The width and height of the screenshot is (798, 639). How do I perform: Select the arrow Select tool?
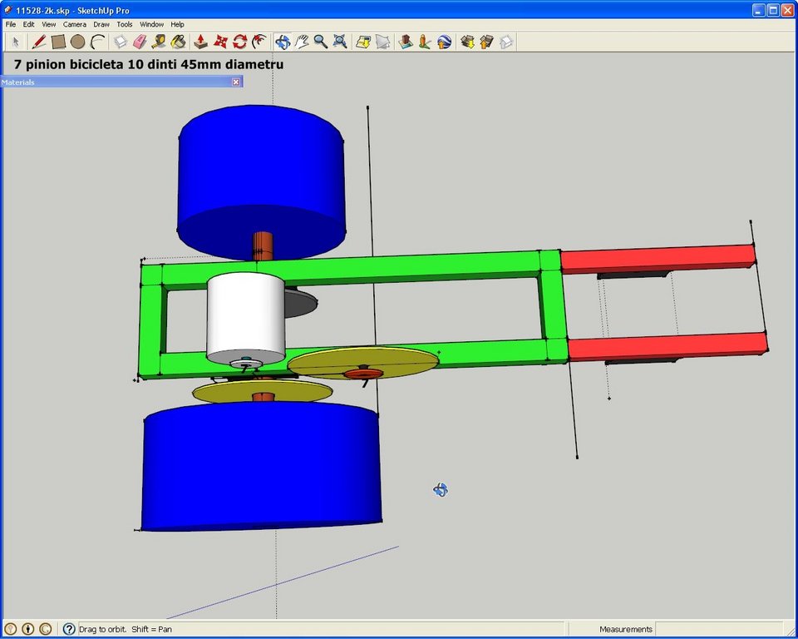click(15, 42)
